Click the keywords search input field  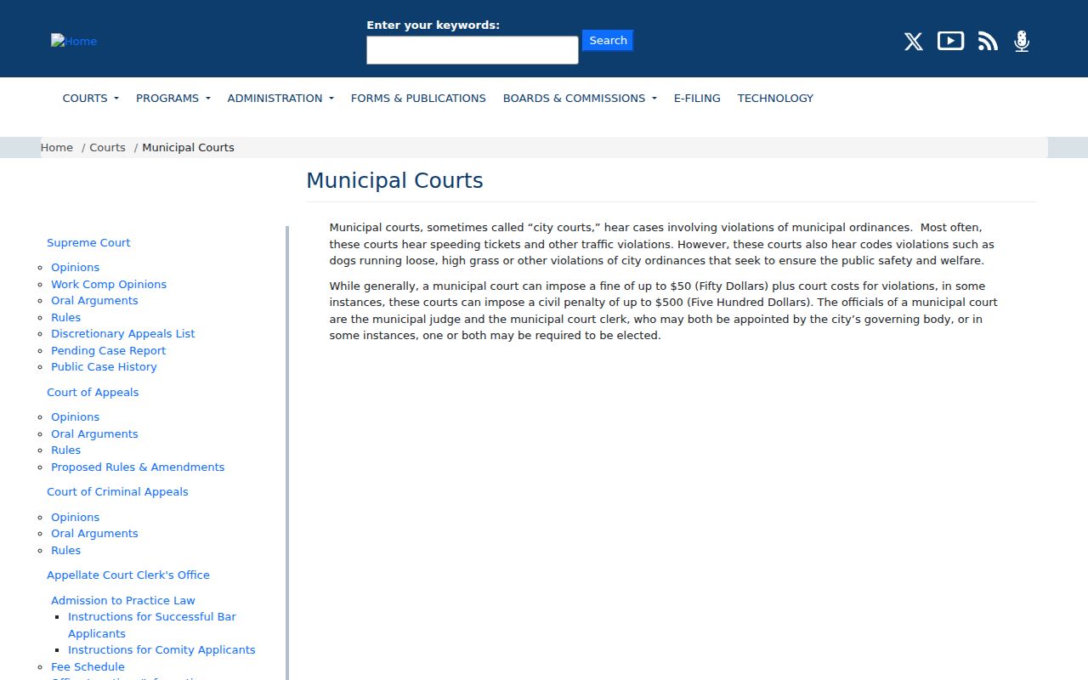[473, 50]
